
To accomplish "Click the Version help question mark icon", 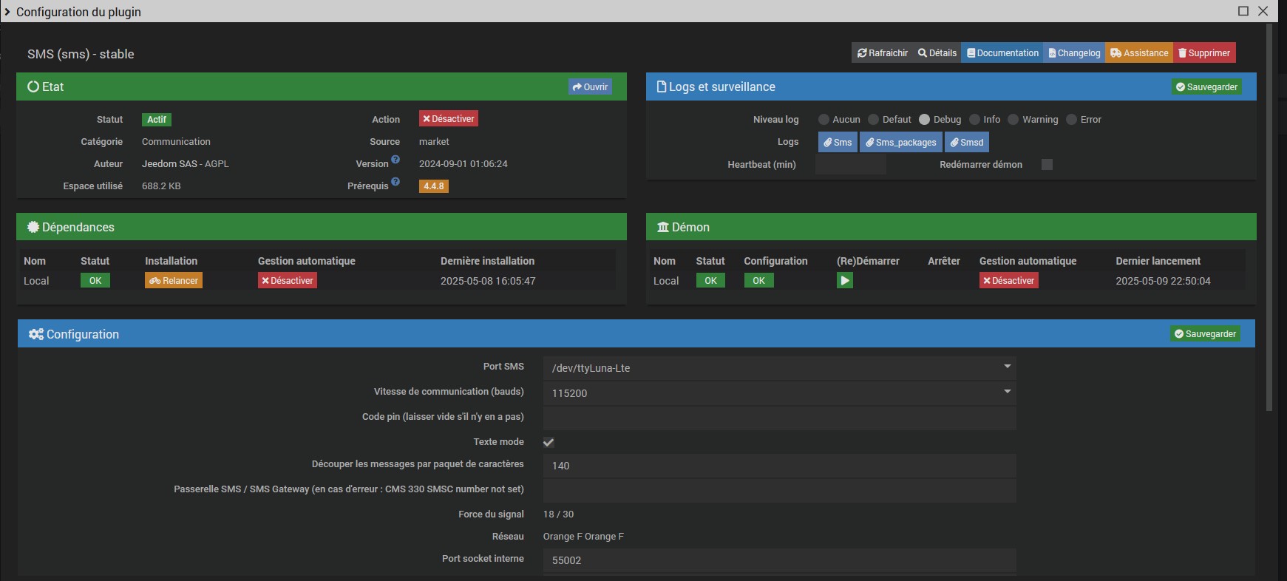I will 395,160.
